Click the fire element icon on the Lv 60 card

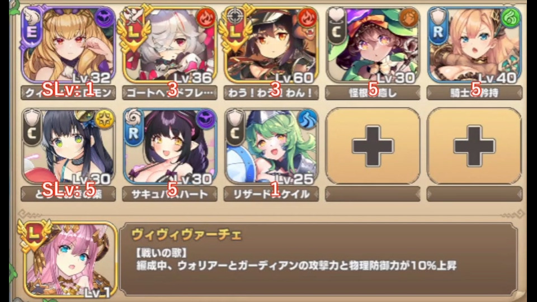(307, 18)
